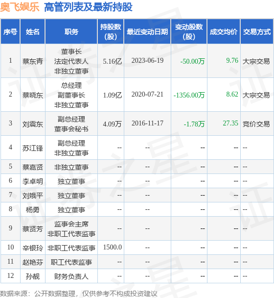The height and width of the screenshot is (298, 274).
Task: Select the 交易方式 column header
Action: click(257, 31)
